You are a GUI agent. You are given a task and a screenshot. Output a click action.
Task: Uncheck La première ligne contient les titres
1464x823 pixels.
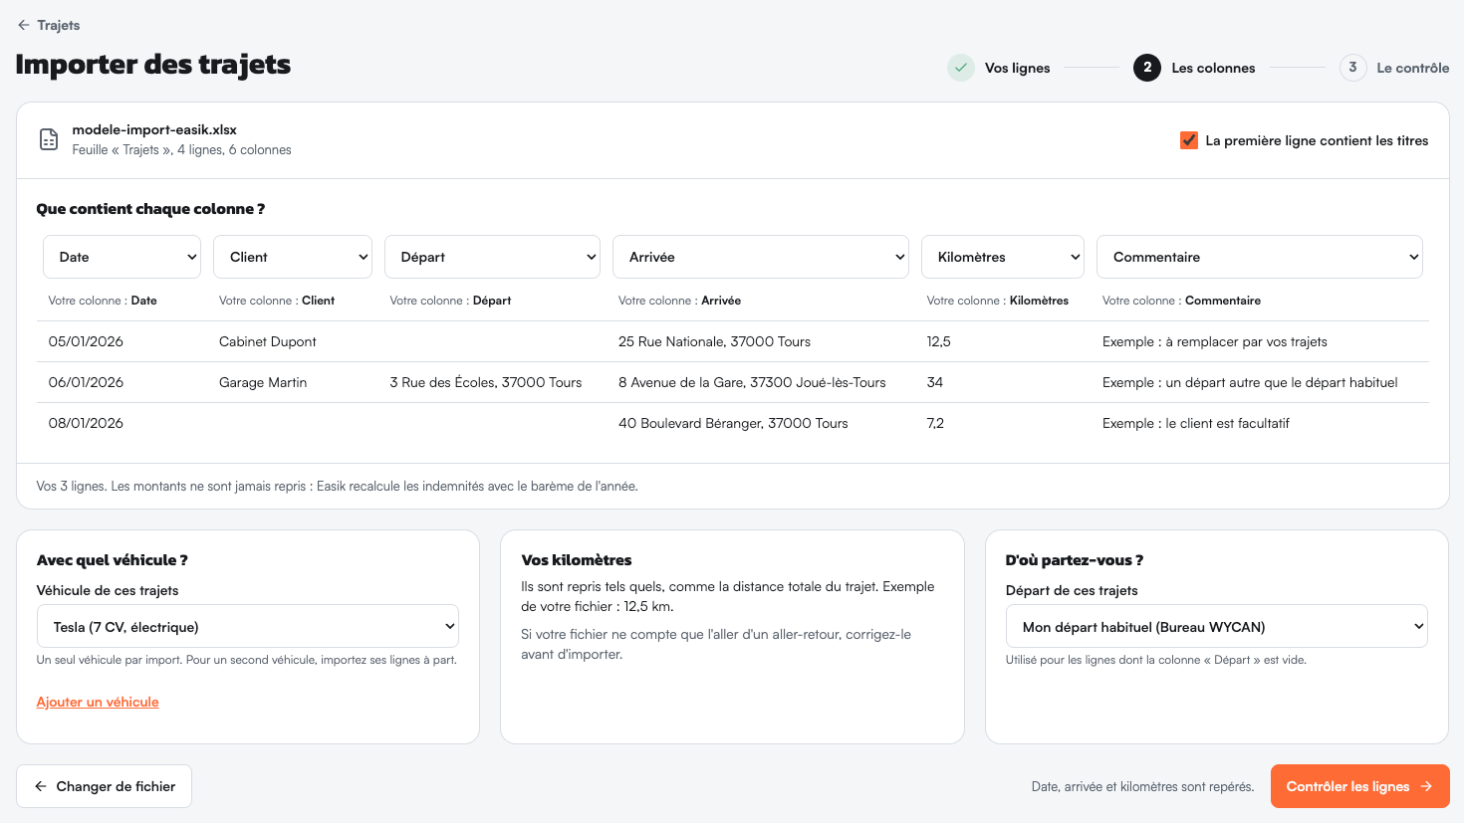tap(1189, 140)
